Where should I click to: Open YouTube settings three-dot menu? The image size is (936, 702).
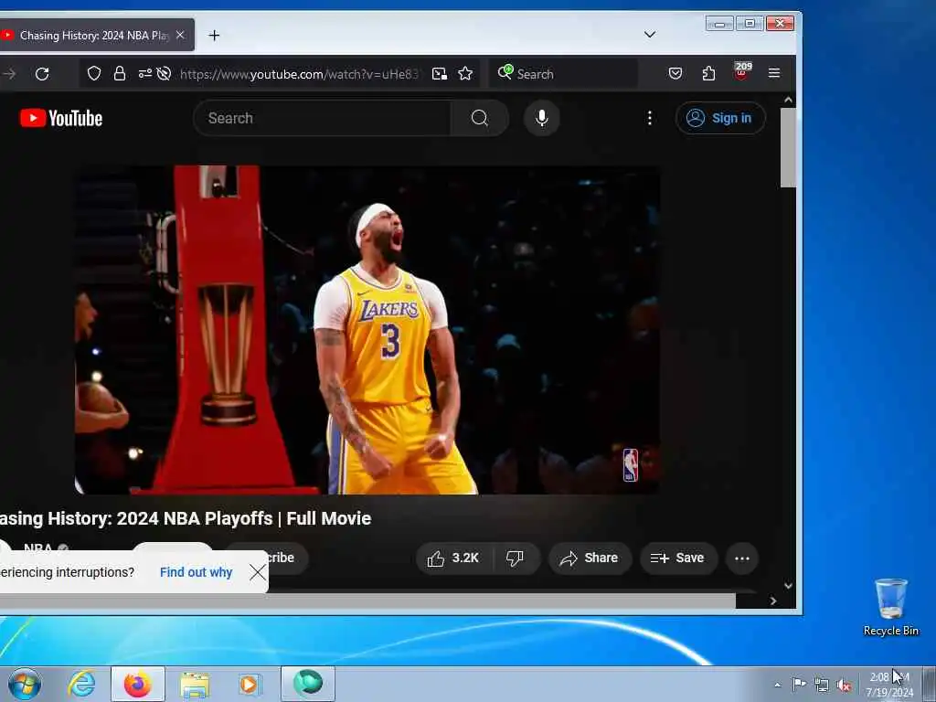click(650, 118)
